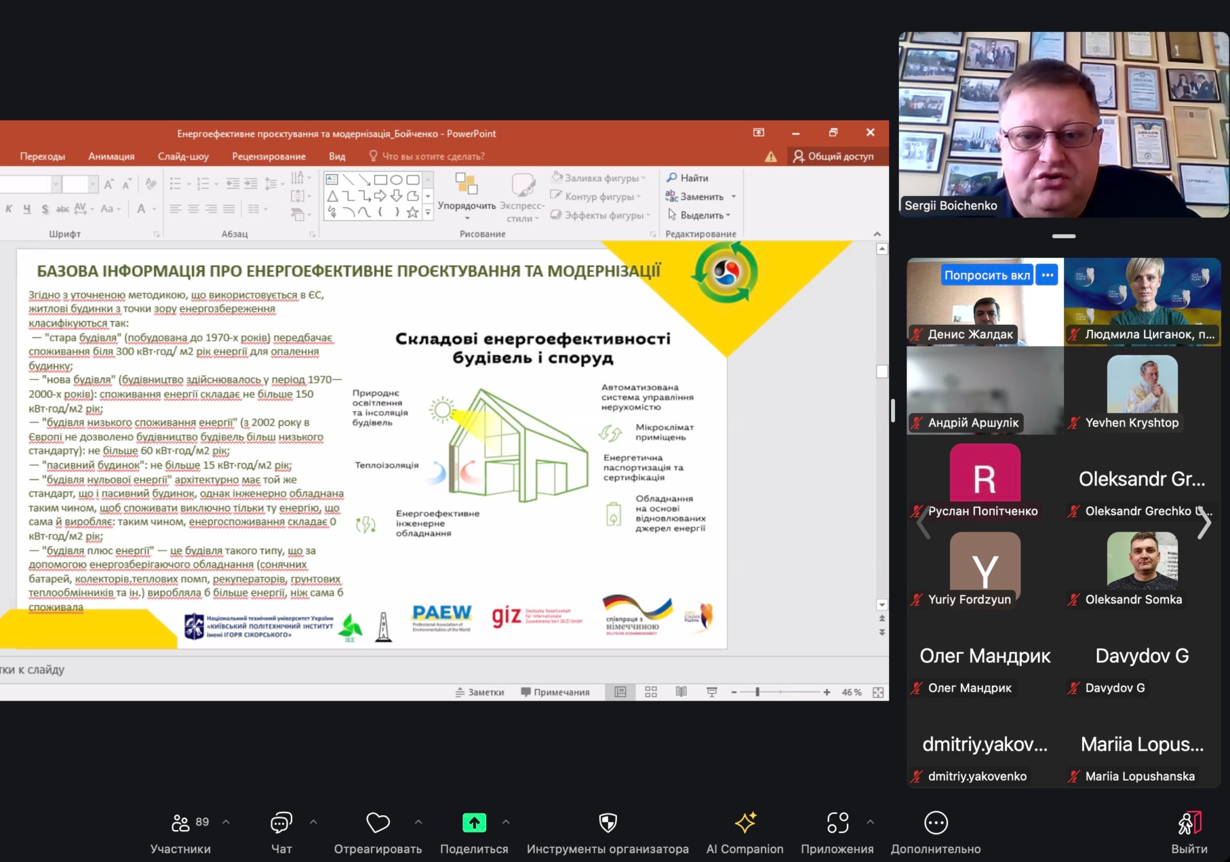Click the ask-to-unmute button on Denys Zhaldak's tile

[x=987, y=275]
